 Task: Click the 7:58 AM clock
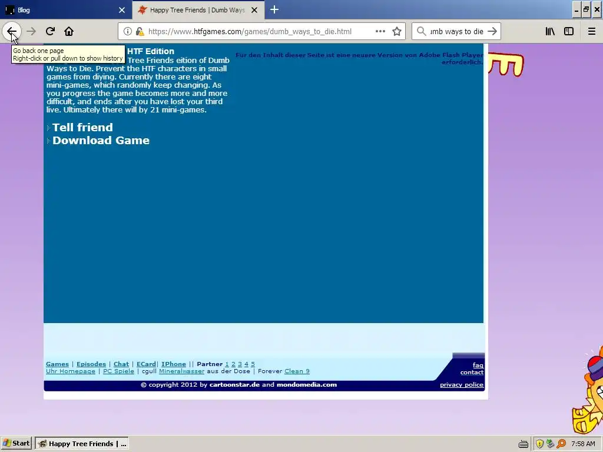(583, 444)
